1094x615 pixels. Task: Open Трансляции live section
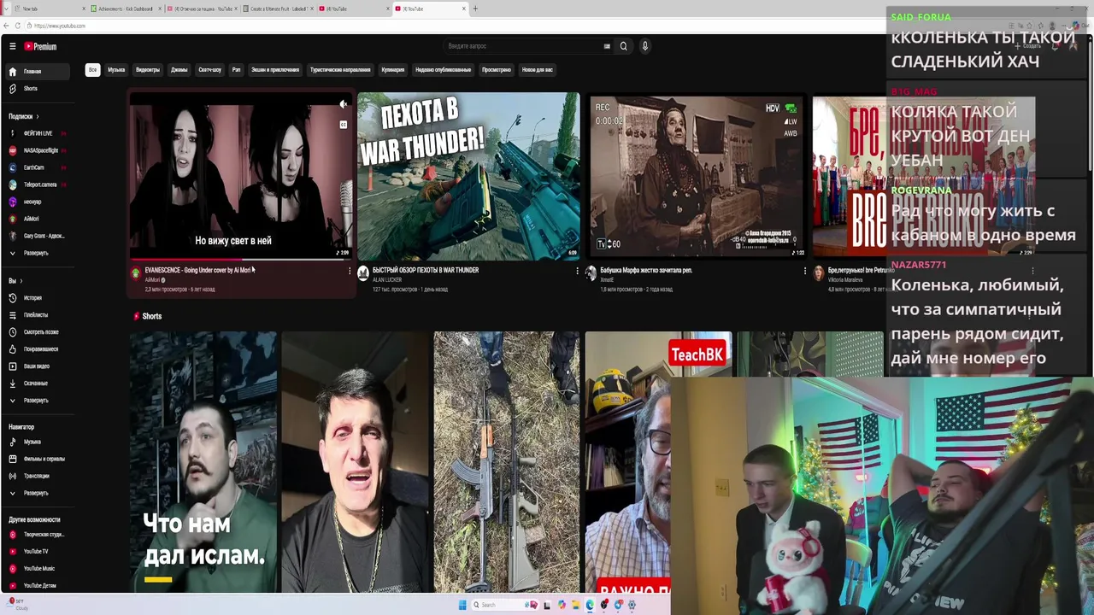click(37, 476)
